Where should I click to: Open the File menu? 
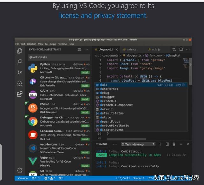point(17,44)
